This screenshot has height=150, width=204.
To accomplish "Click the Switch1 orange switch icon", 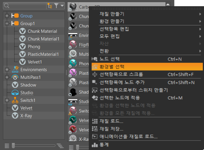I will coord(15,100).
